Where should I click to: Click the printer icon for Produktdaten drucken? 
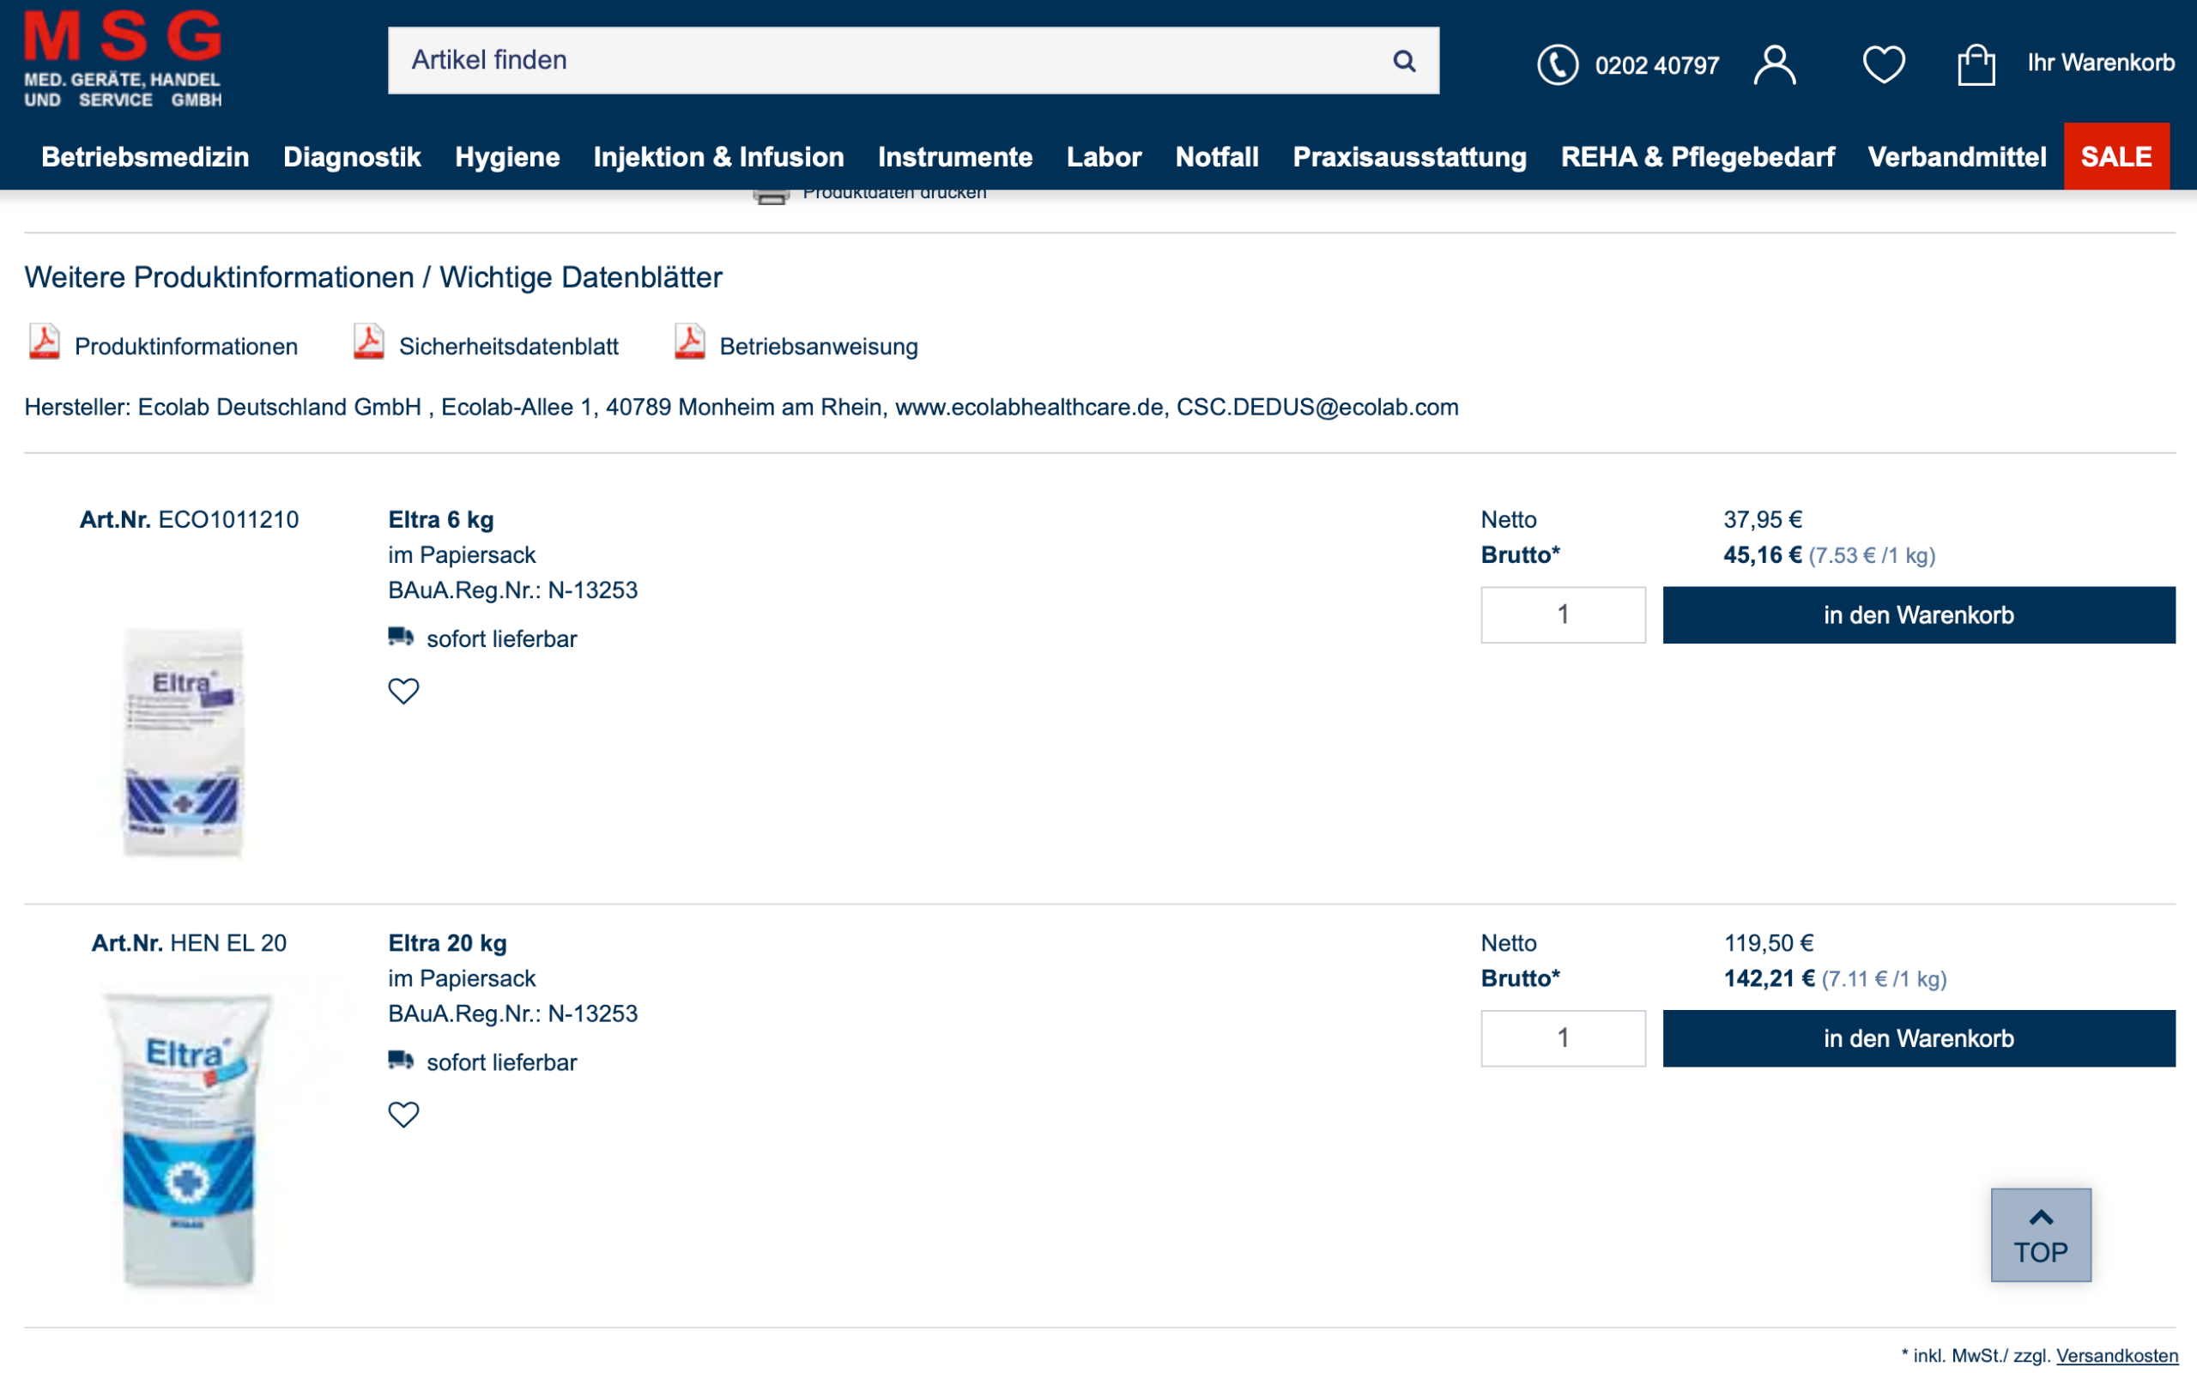tap(771, 196)
